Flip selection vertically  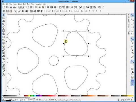(26, 11)
